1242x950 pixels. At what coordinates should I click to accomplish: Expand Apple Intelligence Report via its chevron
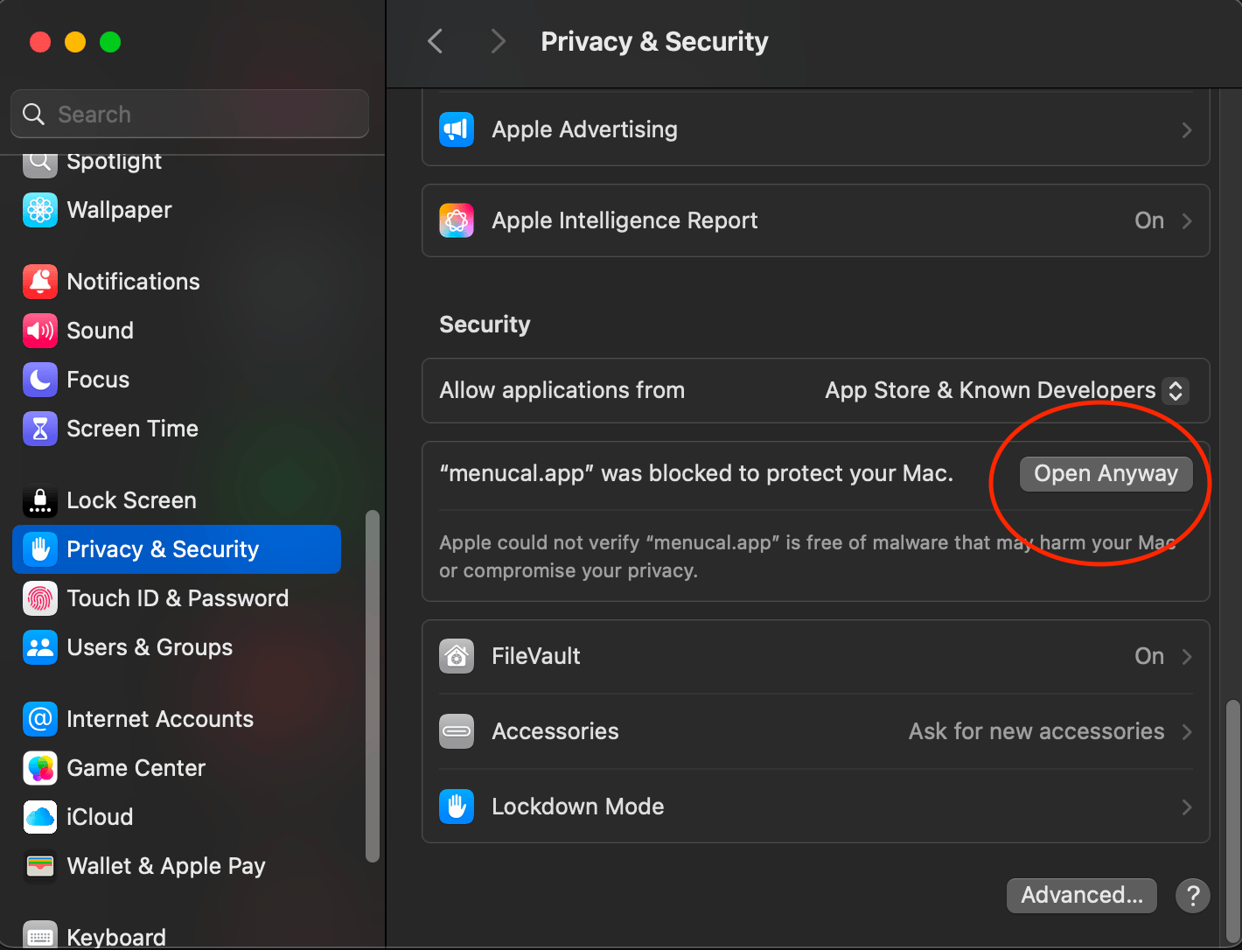[1187, 221]
